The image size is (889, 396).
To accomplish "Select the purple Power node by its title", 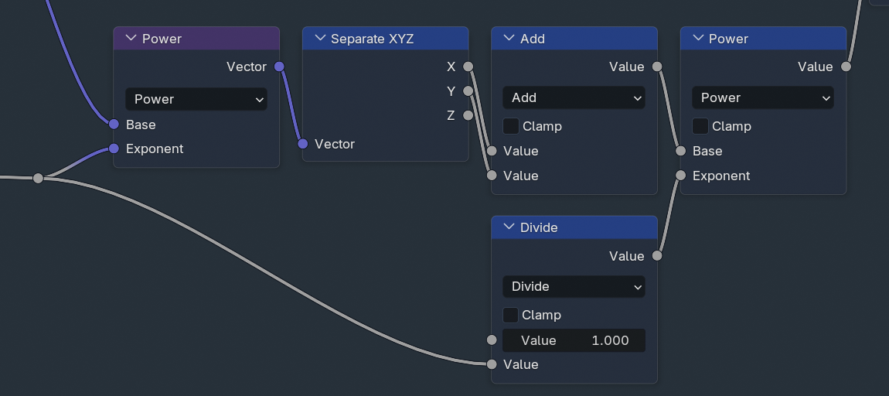I will click(x=162, y=39).
